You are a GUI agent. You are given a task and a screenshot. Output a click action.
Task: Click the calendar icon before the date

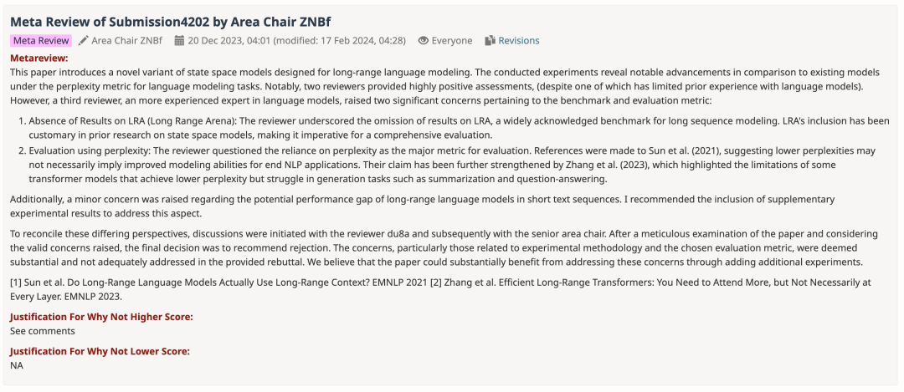(x=179, y=40)
